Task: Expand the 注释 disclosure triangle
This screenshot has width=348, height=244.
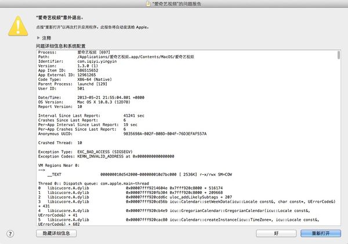Action: 38,38
